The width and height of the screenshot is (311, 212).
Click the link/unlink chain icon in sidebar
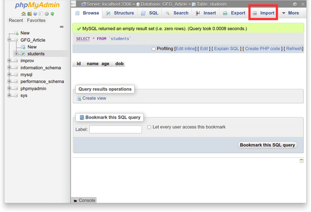[62, 27]
